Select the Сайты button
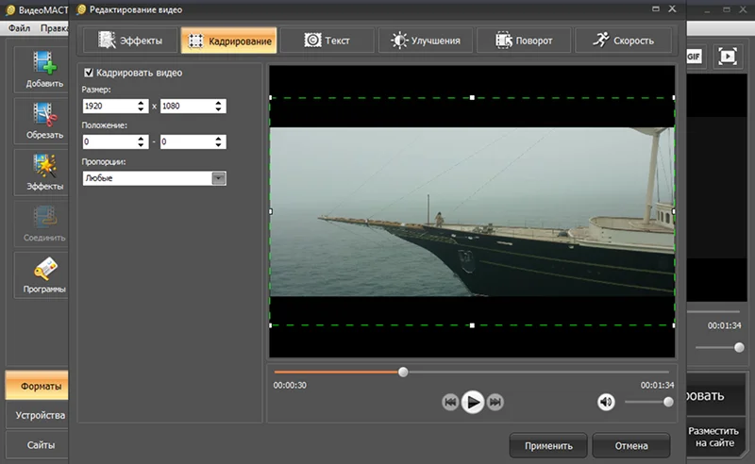This screenshot has height=464, width=755. 38,445
